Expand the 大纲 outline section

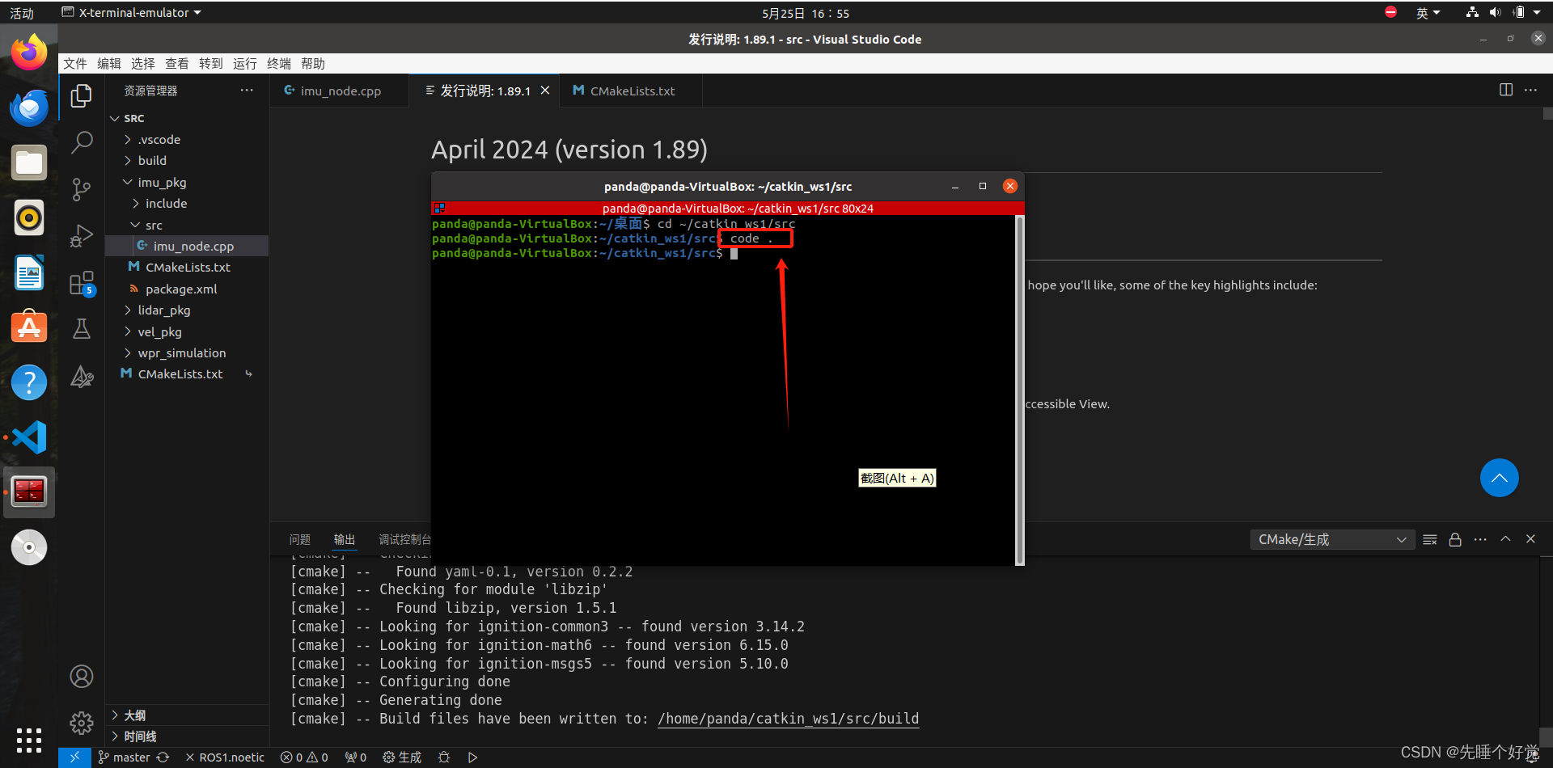click(x=187, y=715)
